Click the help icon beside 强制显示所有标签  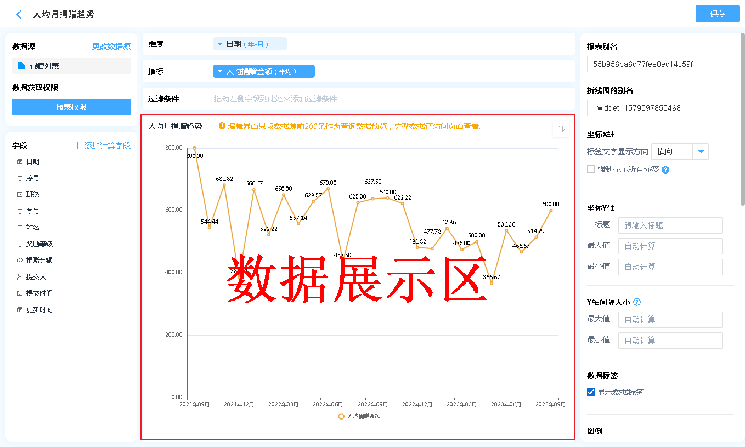(665, 170)
